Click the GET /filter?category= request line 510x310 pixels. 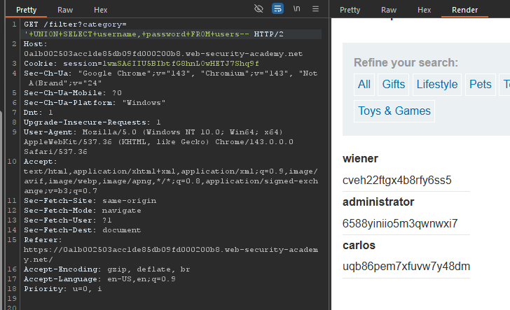click(x=75, y=24)
